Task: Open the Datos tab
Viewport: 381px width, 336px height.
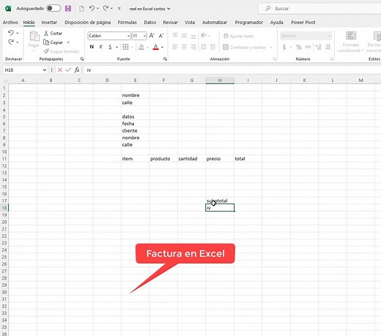Action: point(149,22)
